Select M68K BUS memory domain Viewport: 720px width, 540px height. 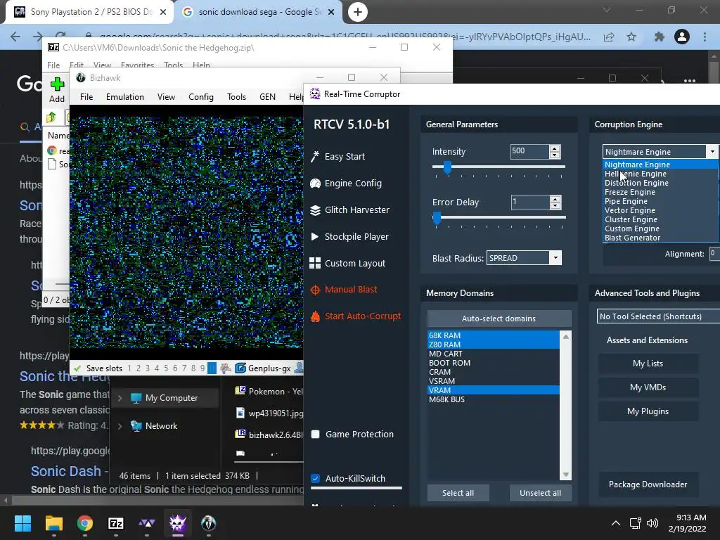(x=493, y=399)
